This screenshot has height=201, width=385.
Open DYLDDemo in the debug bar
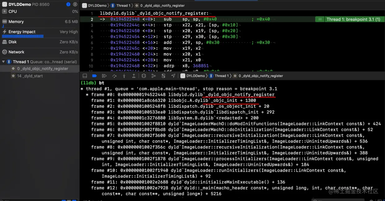[x=192, y=76]
